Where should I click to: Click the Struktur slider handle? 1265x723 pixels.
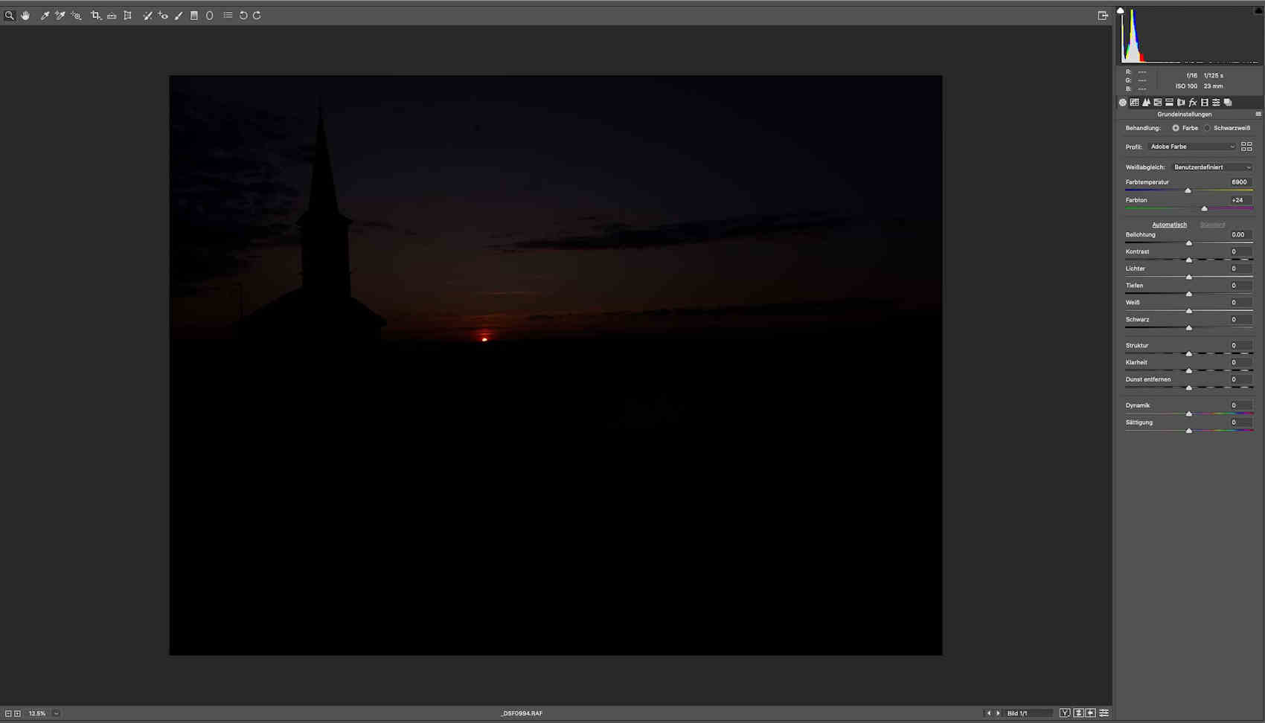(1189, 354)
